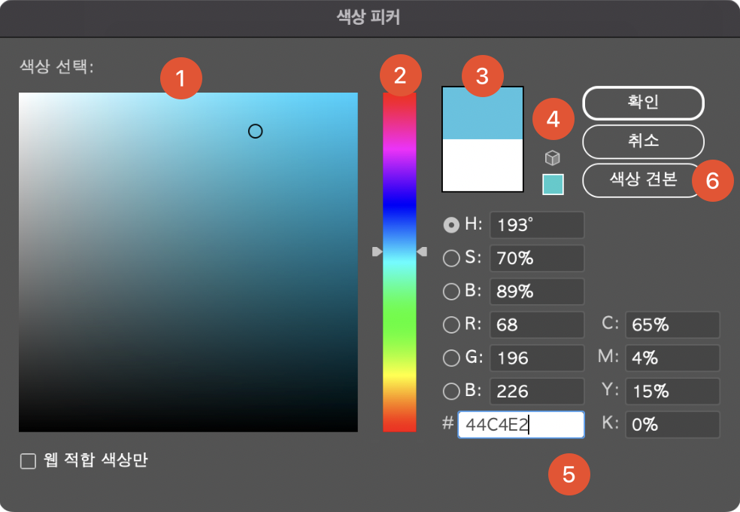Click the hex value input field 44C4E2
Viewport: 740px width, 512px height.
click(521, 424)
